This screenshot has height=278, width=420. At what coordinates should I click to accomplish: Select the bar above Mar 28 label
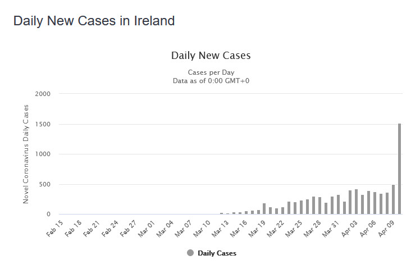(x=319, y=206)
